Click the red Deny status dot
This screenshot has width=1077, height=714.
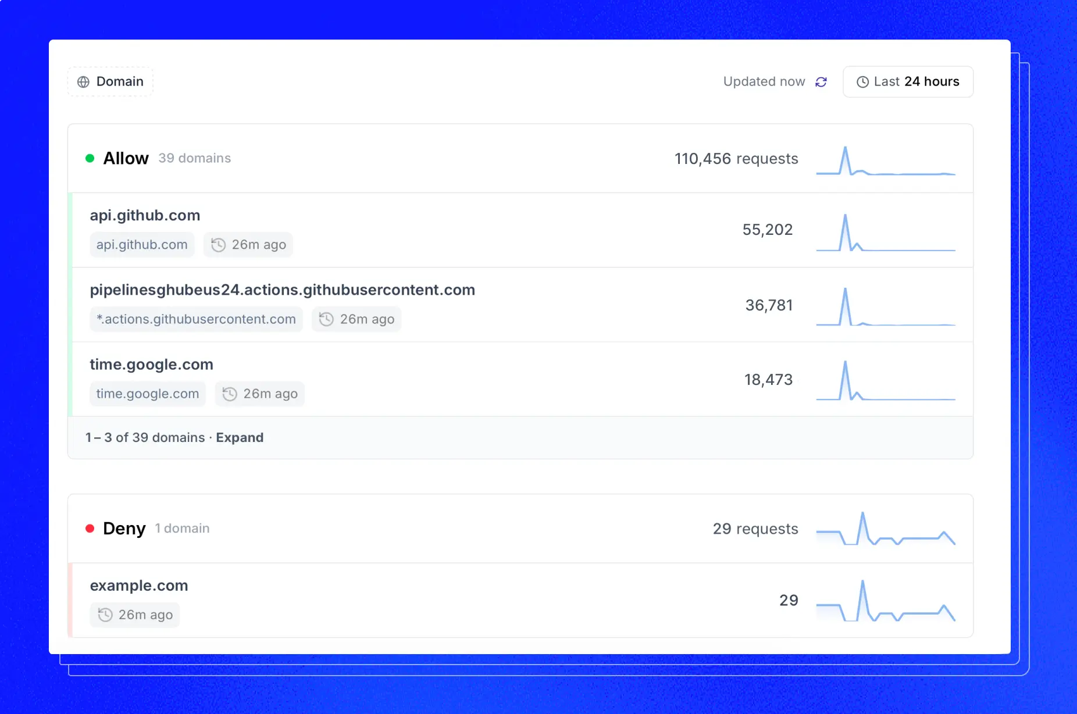pyautogui.click(x=90, y=529)
